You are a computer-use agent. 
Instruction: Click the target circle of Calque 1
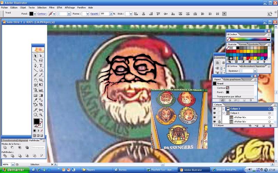click(269, 113)
